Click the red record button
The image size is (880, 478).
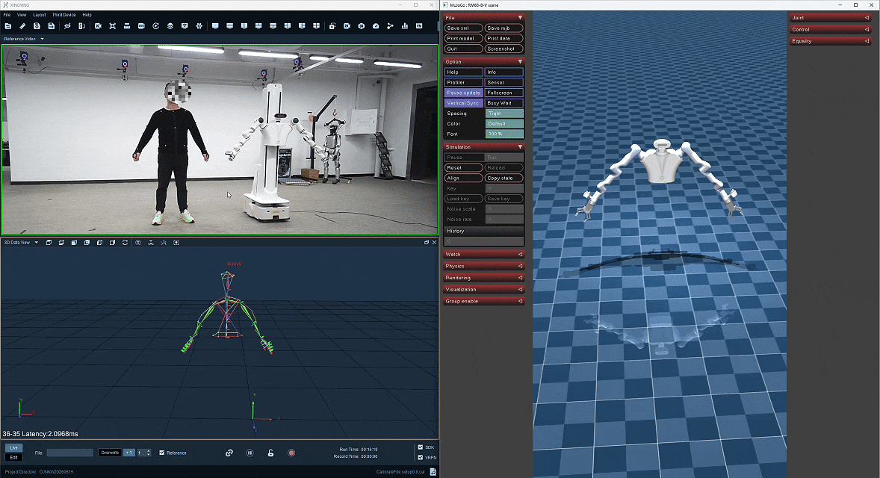click(291, 453)
